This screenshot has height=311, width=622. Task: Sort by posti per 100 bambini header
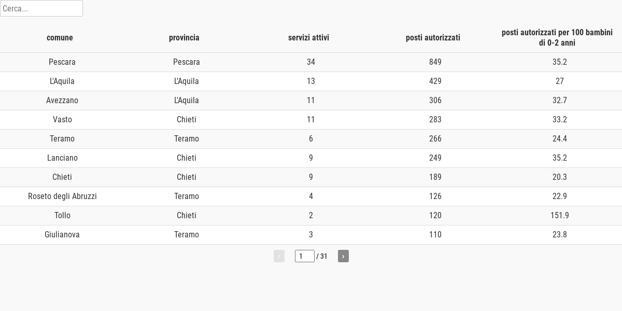557,38
